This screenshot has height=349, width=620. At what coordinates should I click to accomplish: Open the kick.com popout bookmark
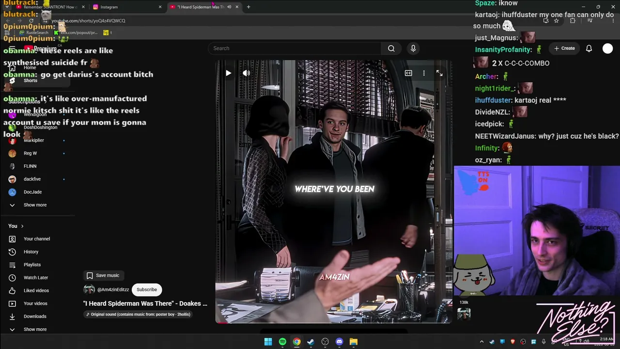click(x=76, y=32)
